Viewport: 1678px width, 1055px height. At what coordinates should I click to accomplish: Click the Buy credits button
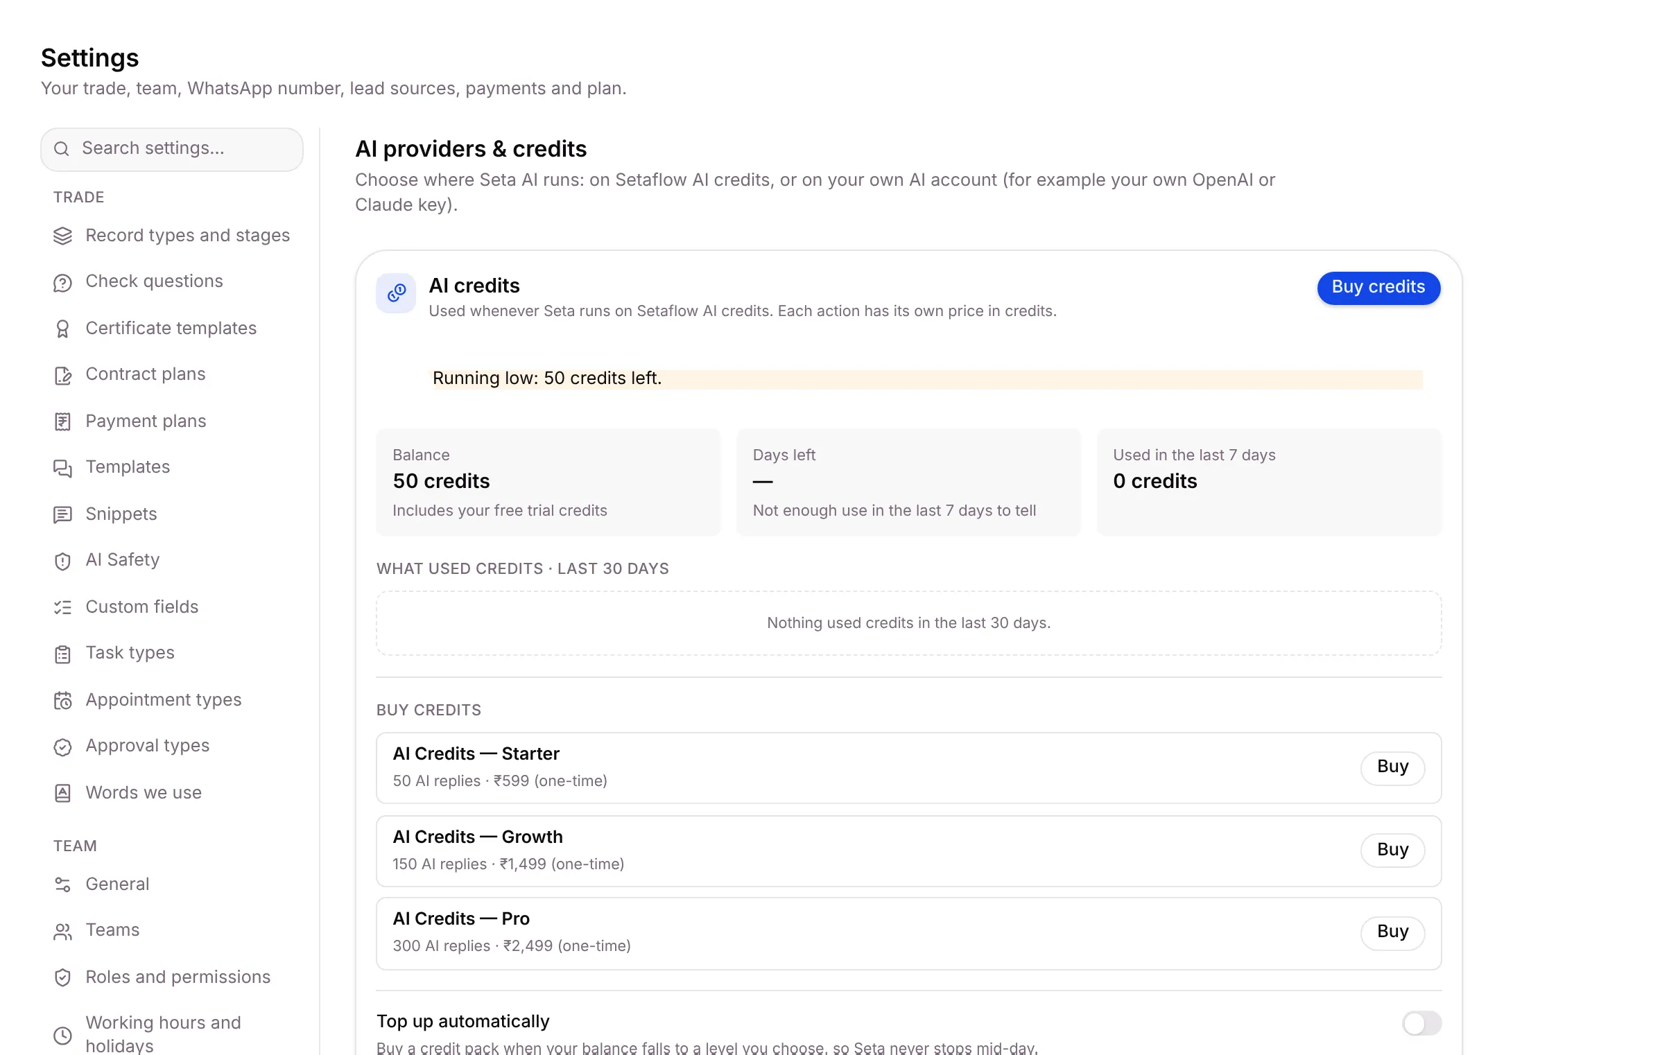click(x=1378, y=287)
